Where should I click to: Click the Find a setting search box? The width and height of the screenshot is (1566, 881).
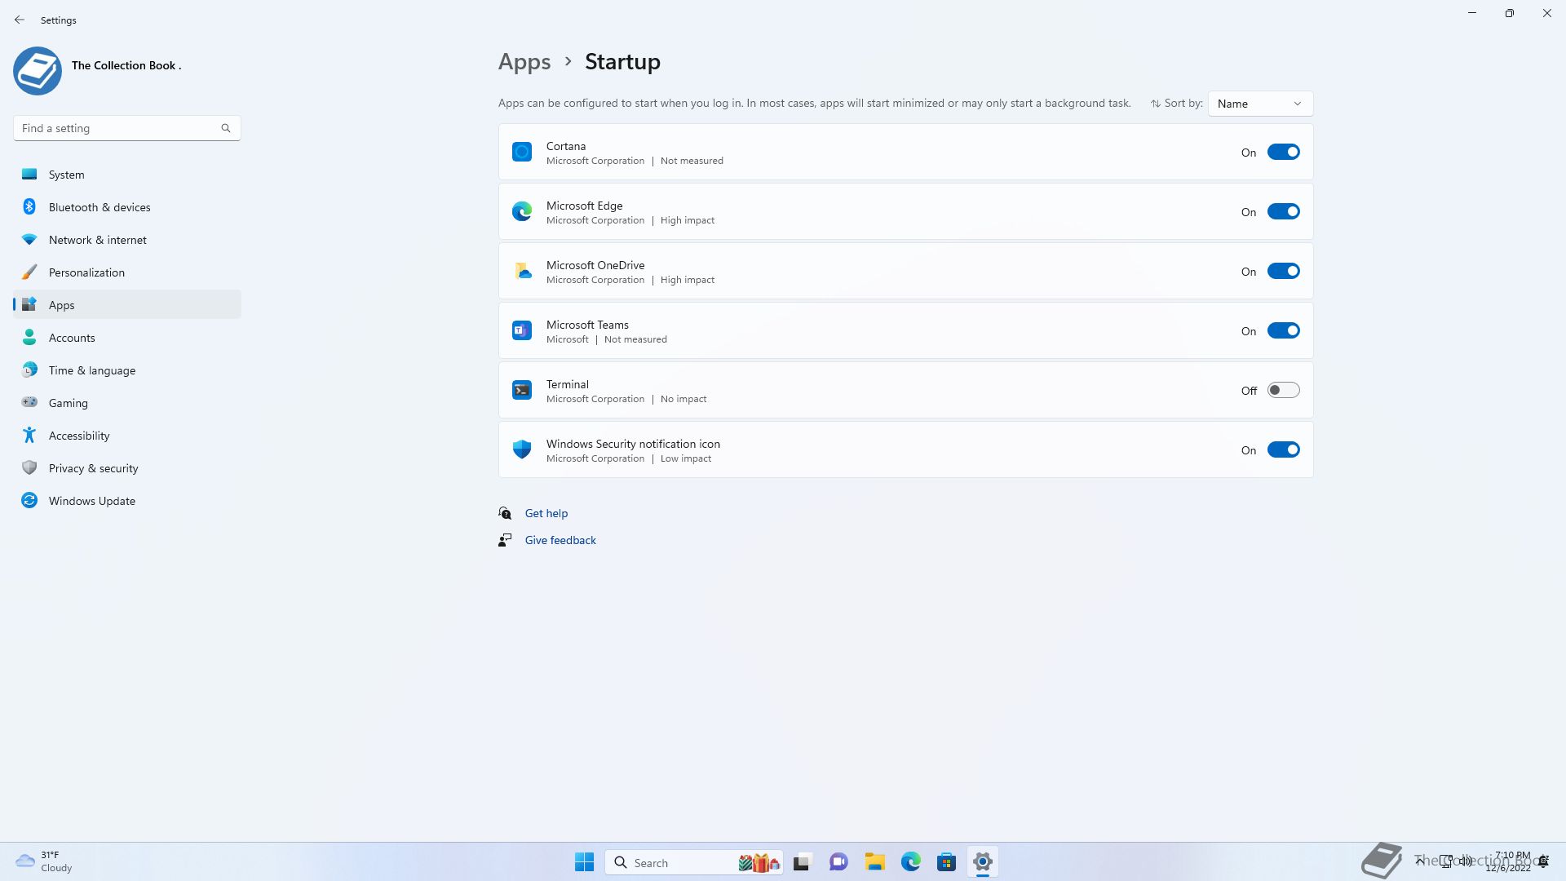tap(126, 128)
